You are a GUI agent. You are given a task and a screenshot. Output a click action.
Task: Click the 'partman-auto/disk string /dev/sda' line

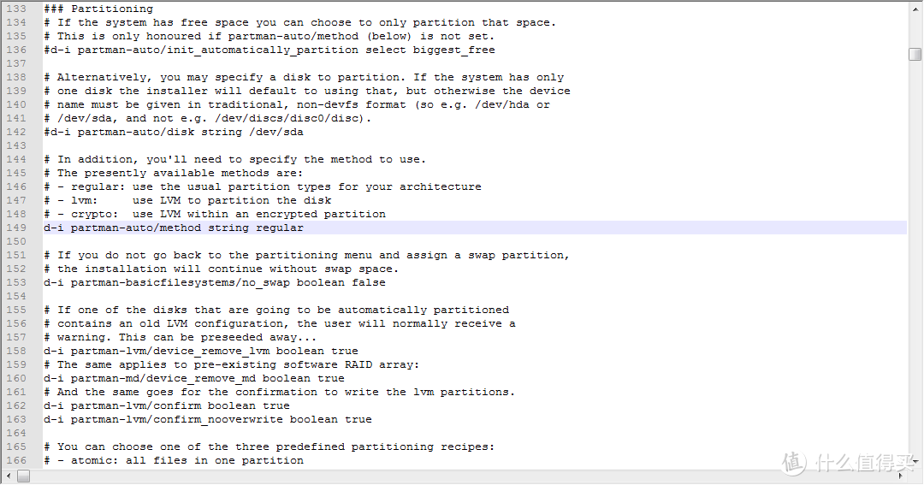click(x=173, y=132)
